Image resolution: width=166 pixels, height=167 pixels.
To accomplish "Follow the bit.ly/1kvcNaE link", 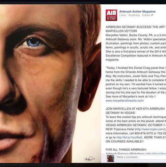I will point(129,137).
